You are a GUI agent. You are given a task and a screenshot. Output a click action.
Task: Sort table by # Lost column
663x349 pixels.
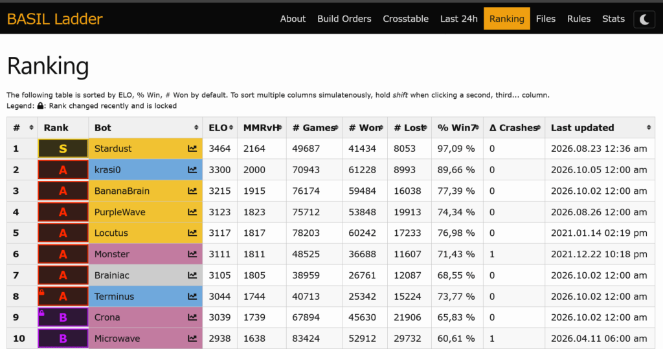[x=409, y=127]
